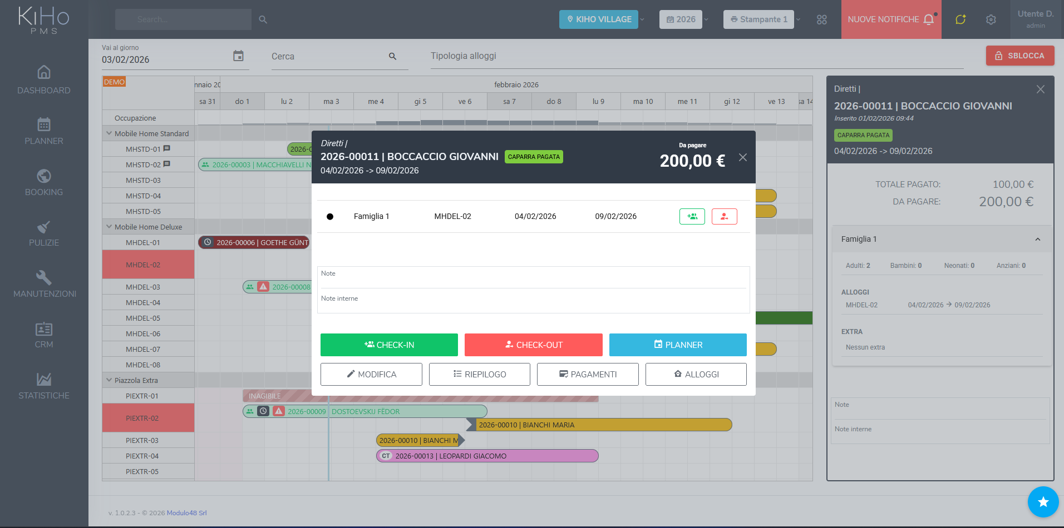Screen dimensions: 1064x528
Task: Click the magnifier icon next to top search
Action: [x=263, y=19]
